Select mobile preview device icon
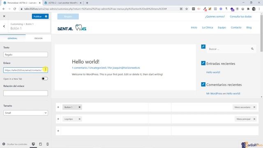The image size is (263, 148). pos(48,144)
